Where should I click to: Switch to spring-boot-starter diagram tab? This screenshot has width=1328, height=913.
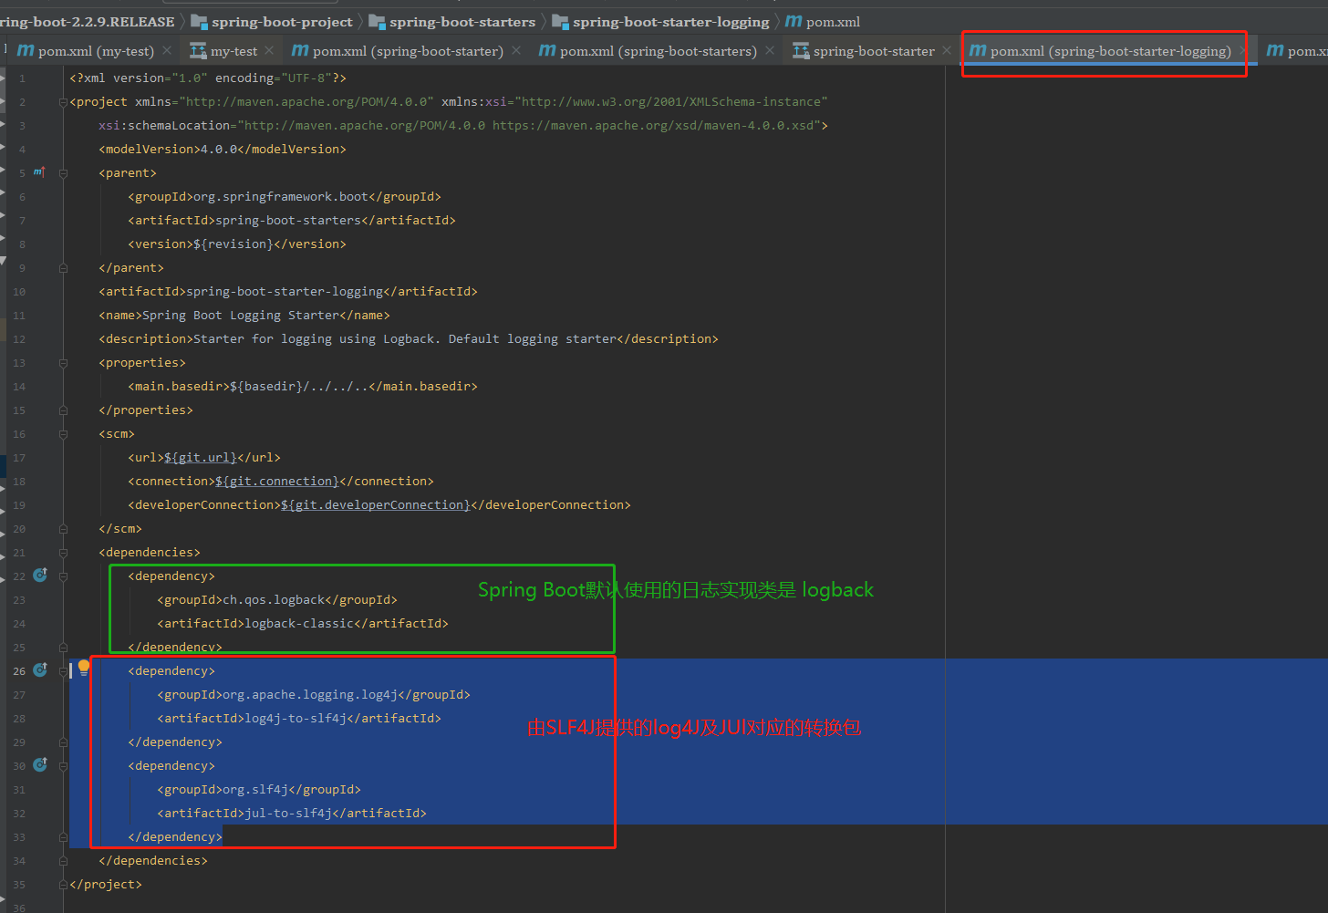pos(874,51)
